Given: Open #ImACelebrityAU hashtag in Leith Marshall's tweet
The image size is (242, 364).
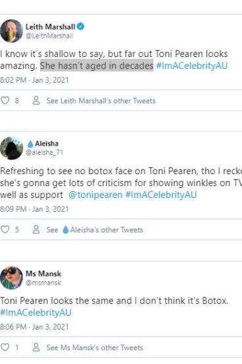Looking at the screenshot, I should click(192, 66).
